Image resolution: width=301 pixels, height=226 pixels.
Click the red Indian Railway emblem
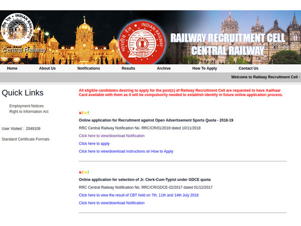tap(142, 43)
